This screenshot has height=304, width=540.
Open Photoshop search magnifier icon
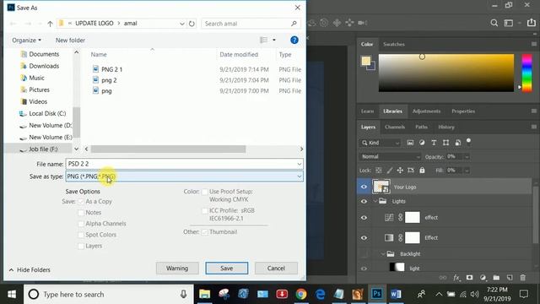494,23
